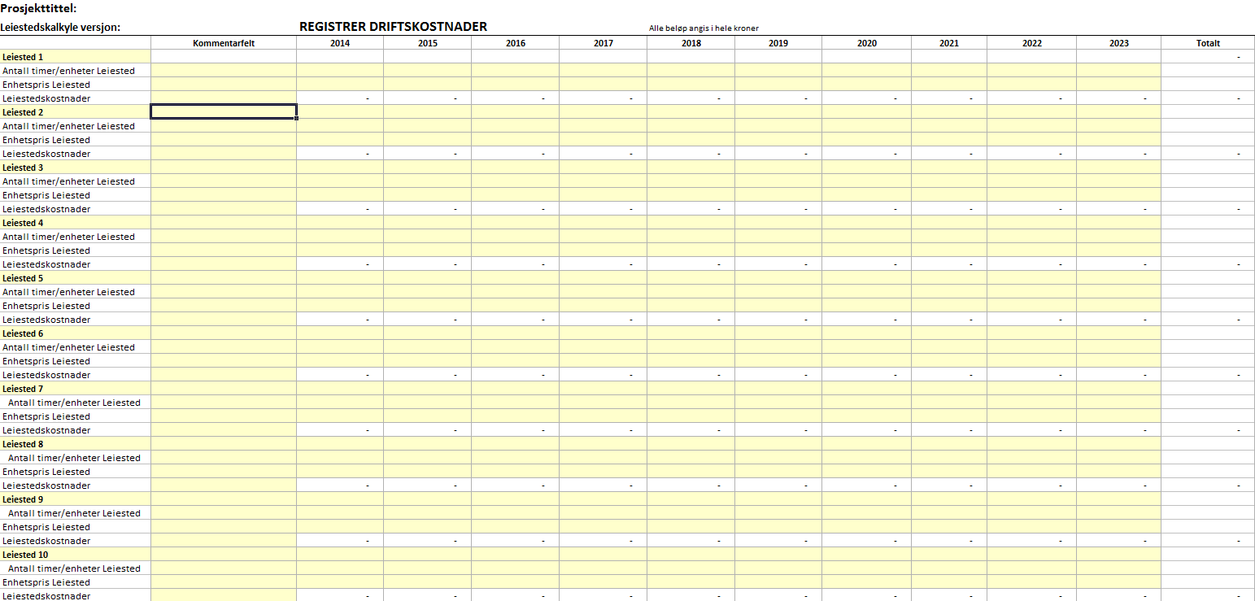
Task: Click the 2019 year column header
Action: pyautogui.click(x=778, y=43)
